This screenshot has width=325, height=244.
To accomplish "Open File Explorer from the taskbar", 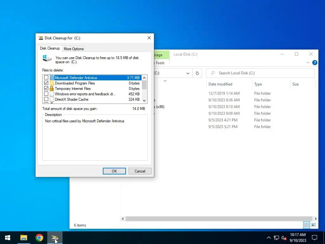I will click(x=23, y=238).
